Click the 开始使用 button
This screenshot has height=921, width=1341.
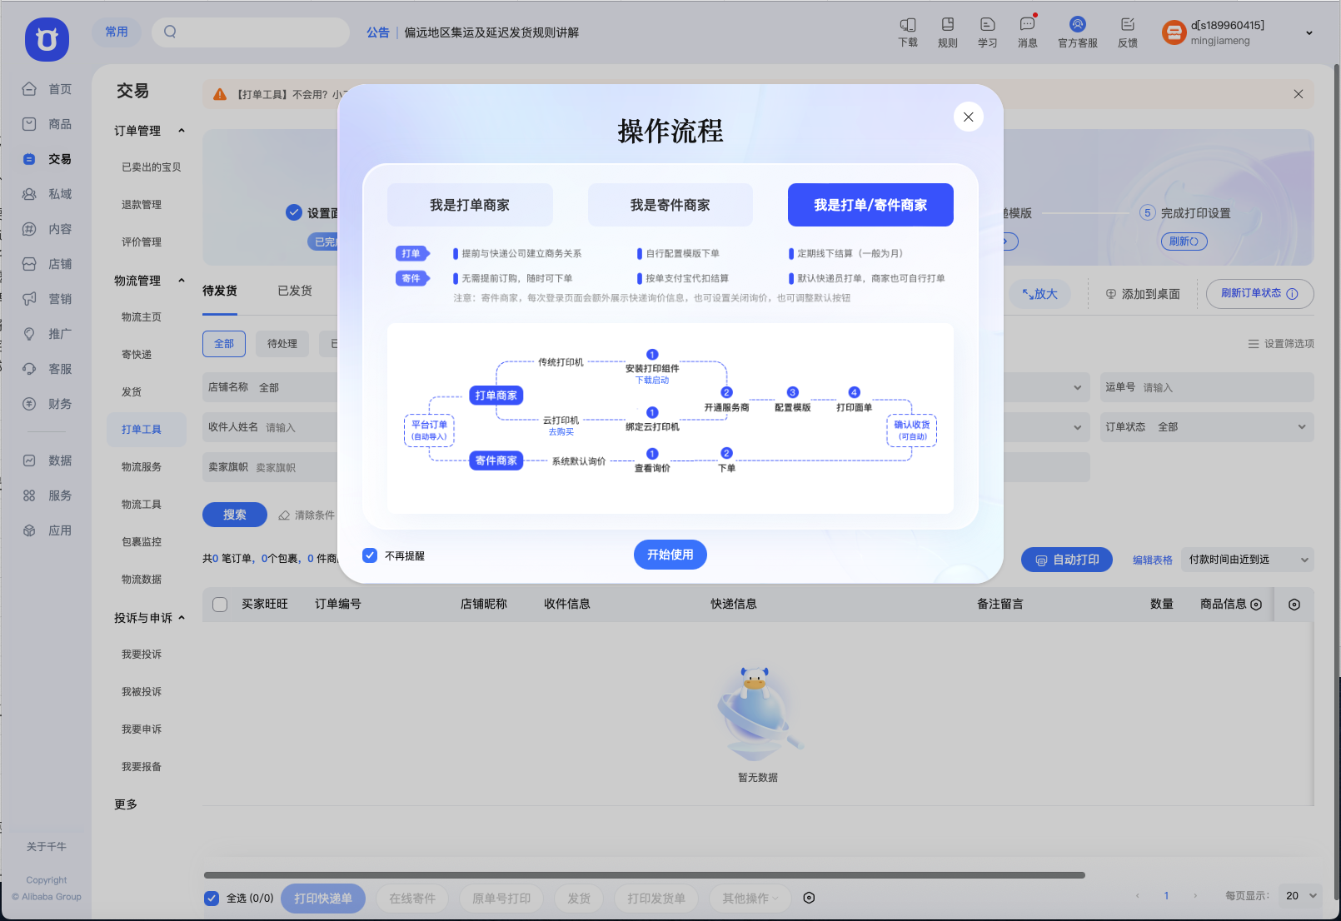pyautogui.click(x=670, y=555)
